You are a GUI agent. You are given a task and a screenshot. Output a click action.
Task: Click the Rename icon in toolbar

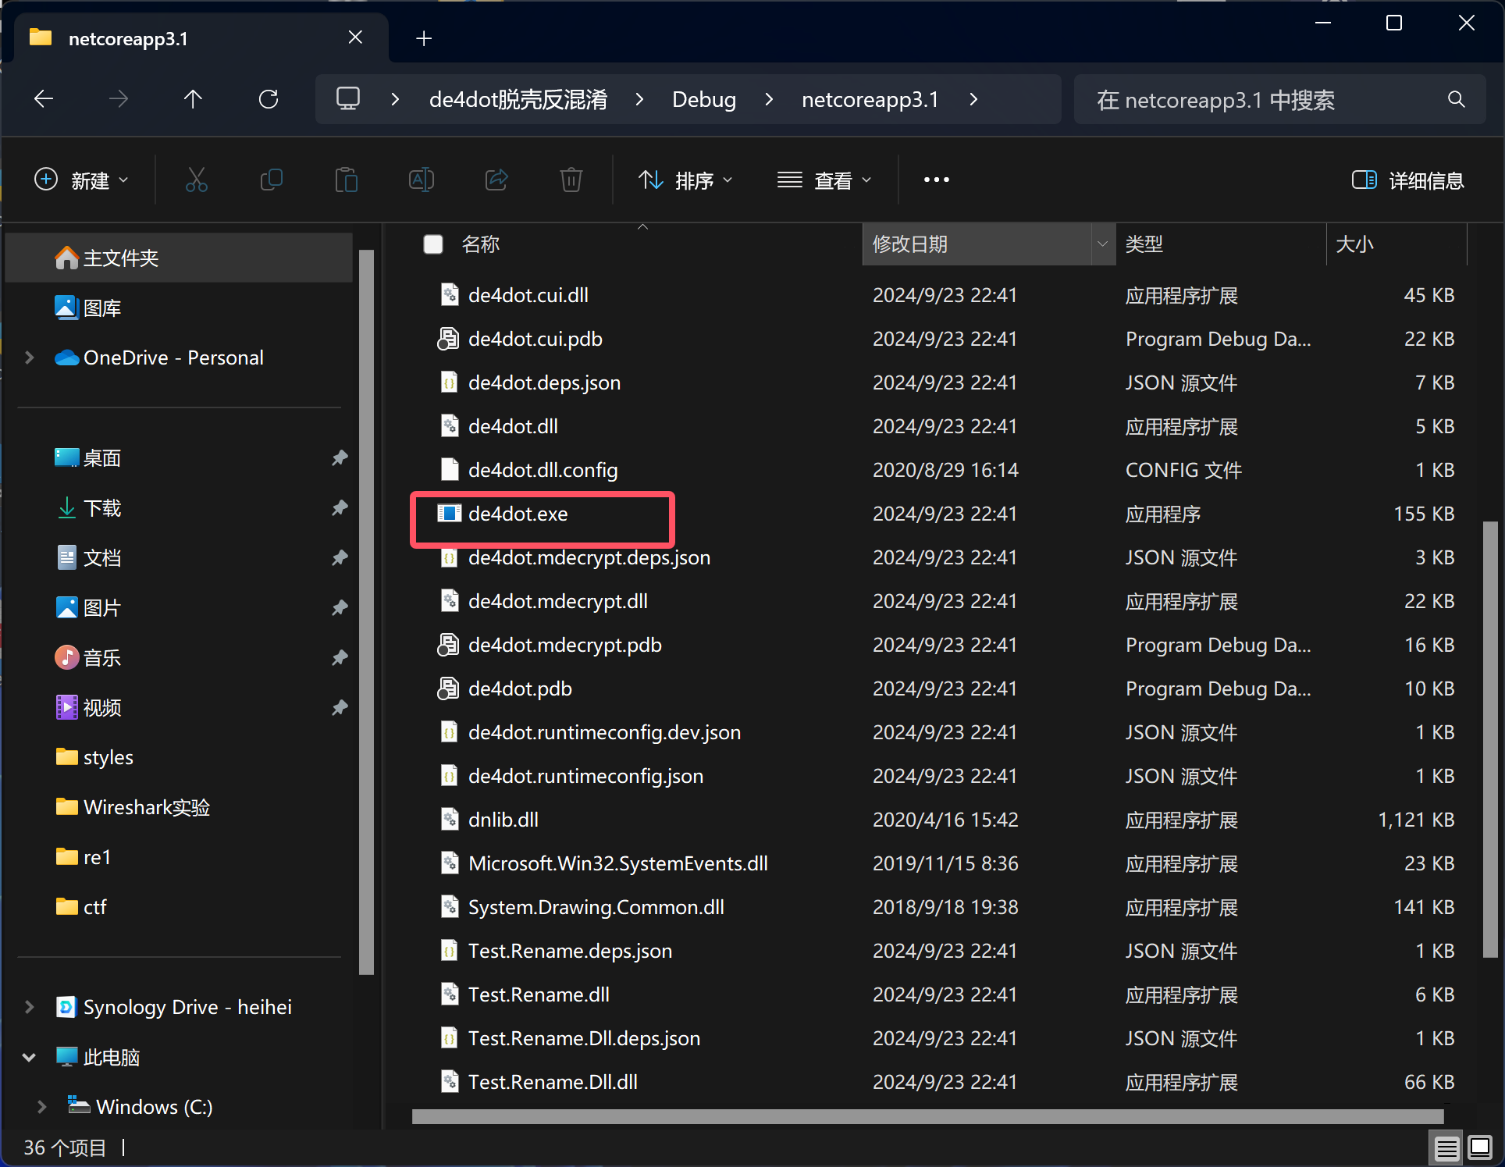point(422,180)
